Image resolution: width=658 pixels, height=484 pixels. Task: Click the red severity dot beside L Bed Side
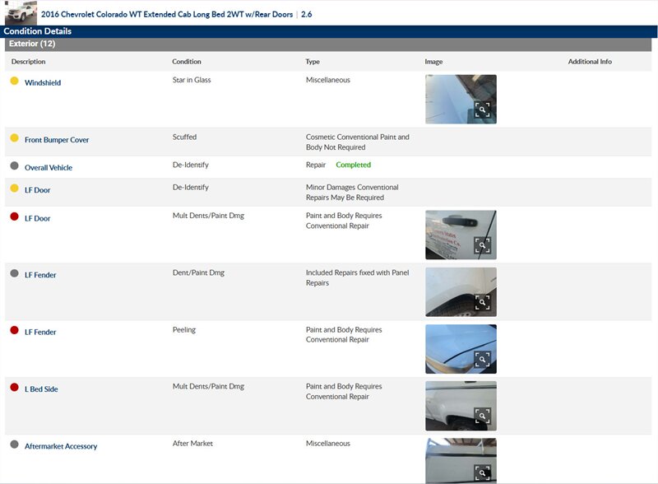[x=14, y=388]
